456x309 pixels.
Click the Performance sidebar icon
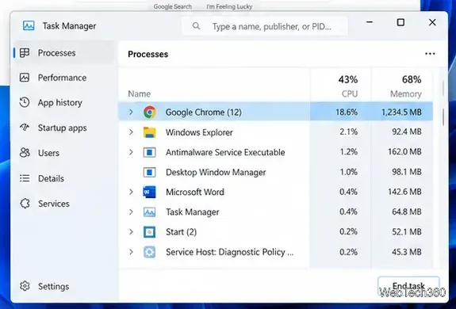[25, 78]
